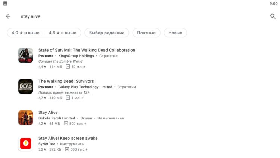Open the Stay Alive app listing title
Image resolution: width=280 pixels, height=158 pixels.
click(48, 112)
